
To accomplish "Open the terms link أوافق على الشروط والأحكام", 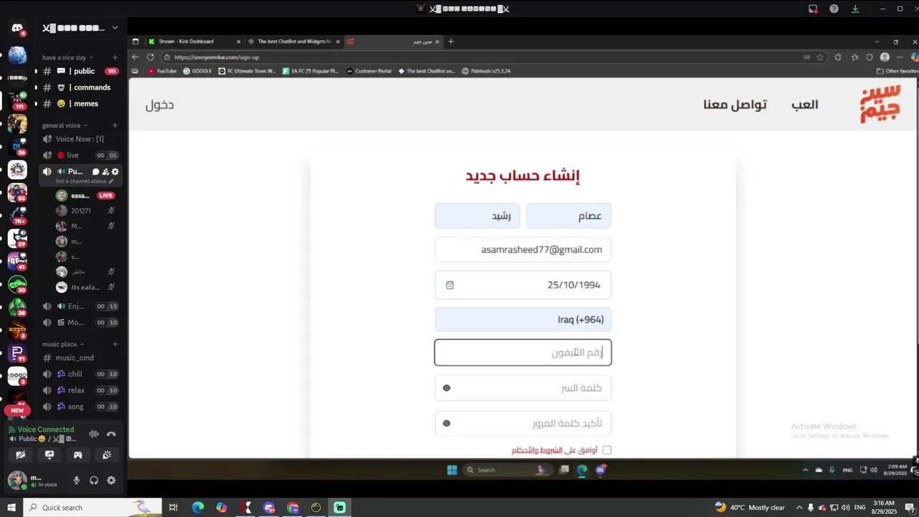I will 554,450.
